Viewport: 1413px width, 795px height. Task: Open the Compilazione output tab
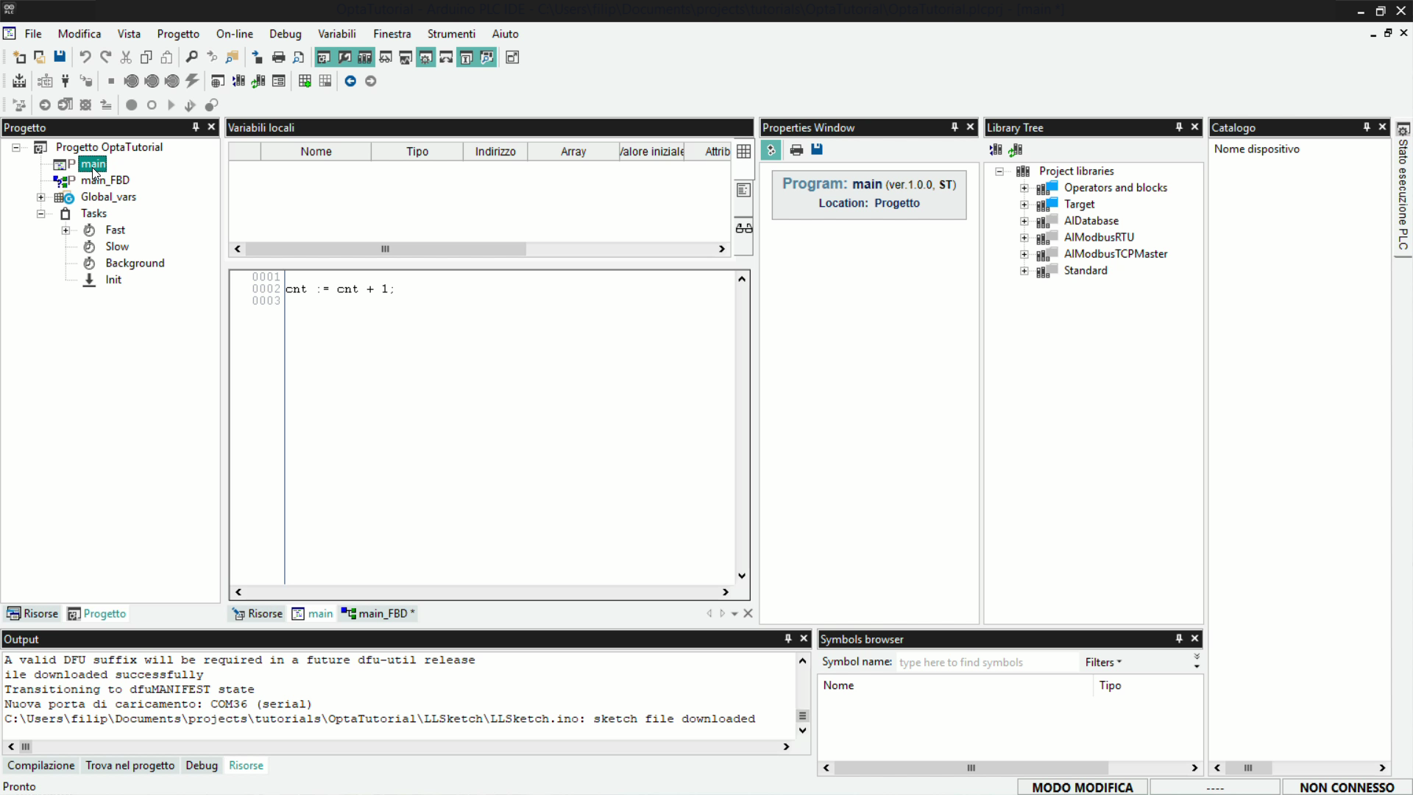(41, 766)
